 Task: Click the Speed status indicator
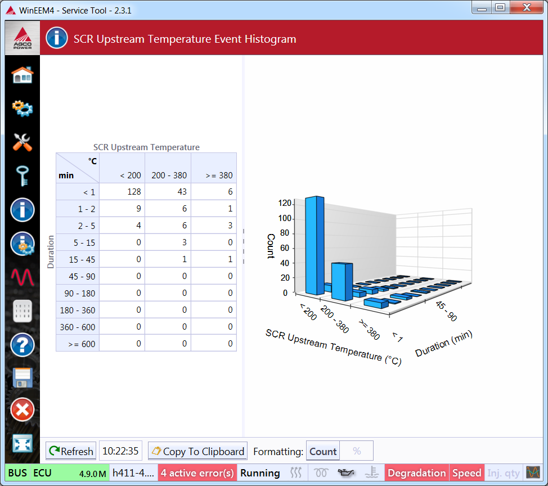[x=467, y=473]
